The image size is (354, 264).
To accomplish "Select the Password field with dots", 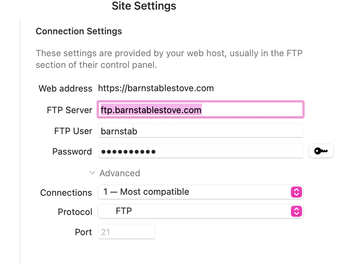I will click(x=201, y=151).
